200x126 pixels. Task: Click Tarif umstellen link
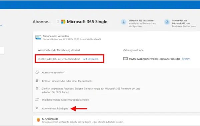90,59
